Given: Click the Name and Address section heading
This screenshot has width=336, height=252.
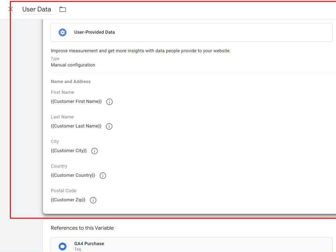Looking at the screenshot, I should 71,81.
